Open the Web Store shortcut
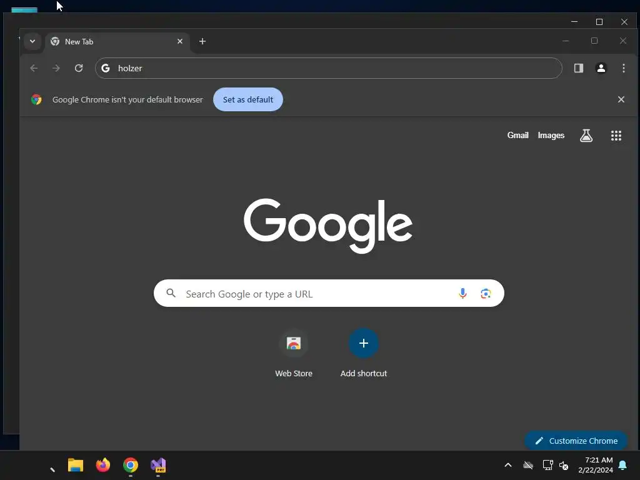 tap(294, 354)
